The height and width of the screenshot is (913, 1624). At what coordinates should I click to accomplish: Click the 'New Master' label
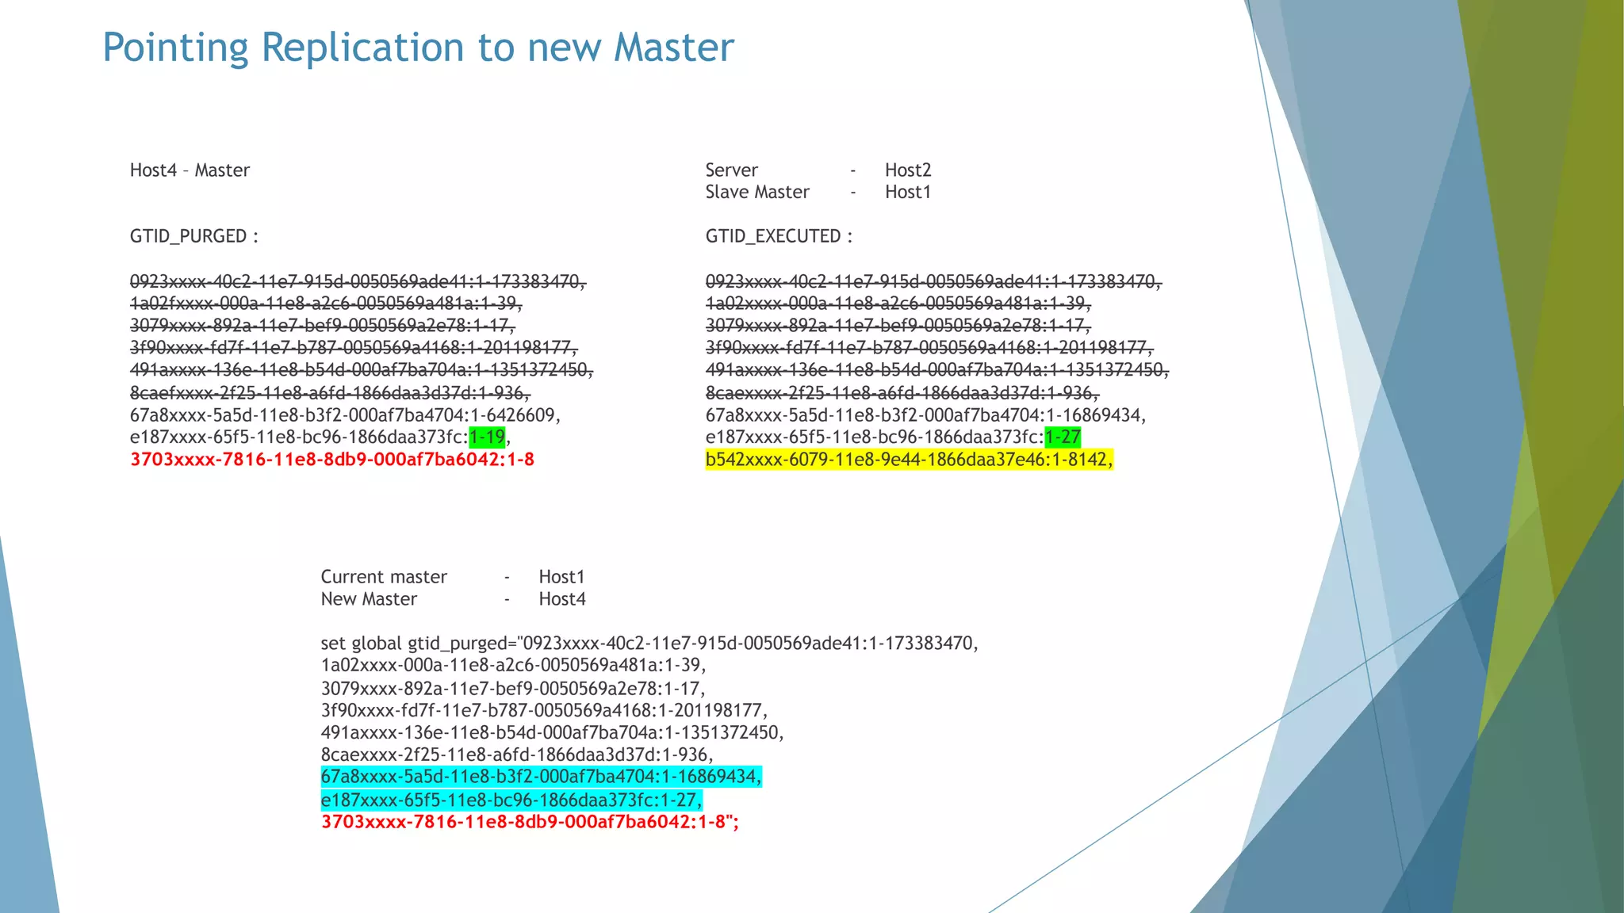[369, 599]
